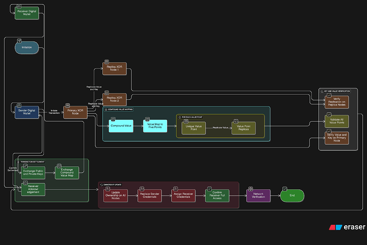Click the check icon on Validate All Value Points
The image size is (367, 245).
pos(329,115)
